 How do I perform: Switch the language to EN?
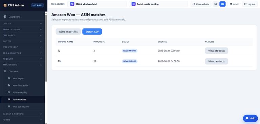(222, 4)
